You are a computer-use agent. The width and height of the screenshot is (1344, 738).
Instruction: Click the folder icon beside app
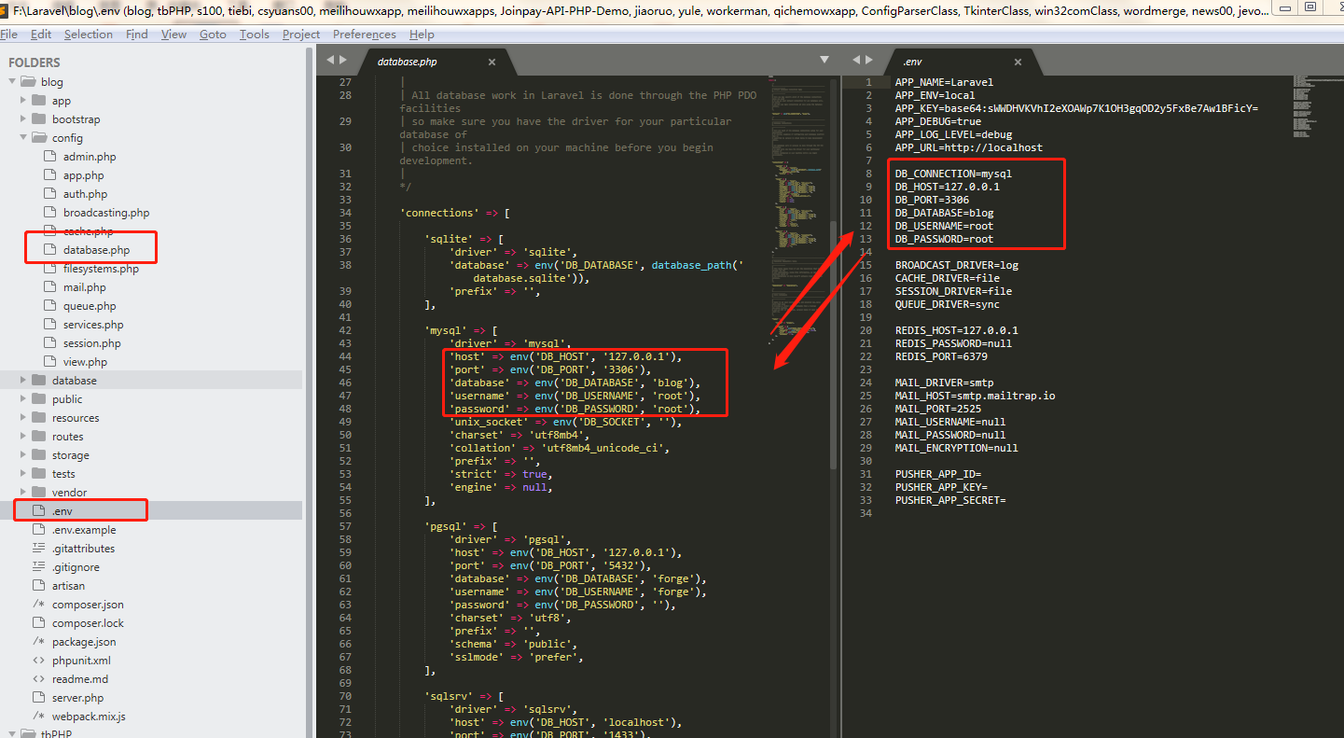coord(38,101)
